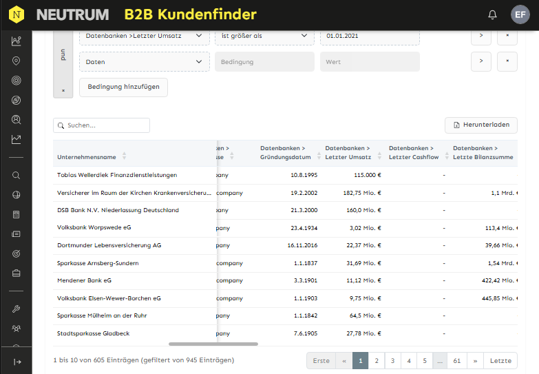Go to page 3

[392, 361]
